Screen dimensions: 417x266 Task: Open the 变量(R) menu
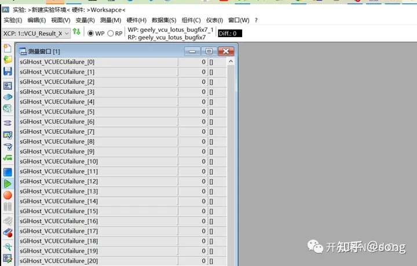85,20
